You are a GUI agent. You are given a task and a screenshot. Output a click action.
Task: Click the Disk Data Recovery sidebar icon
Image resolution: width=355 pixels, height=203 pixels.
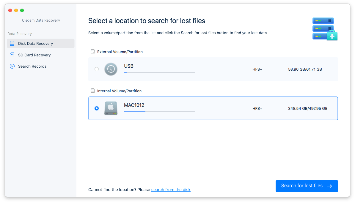(x=12, y=43)
